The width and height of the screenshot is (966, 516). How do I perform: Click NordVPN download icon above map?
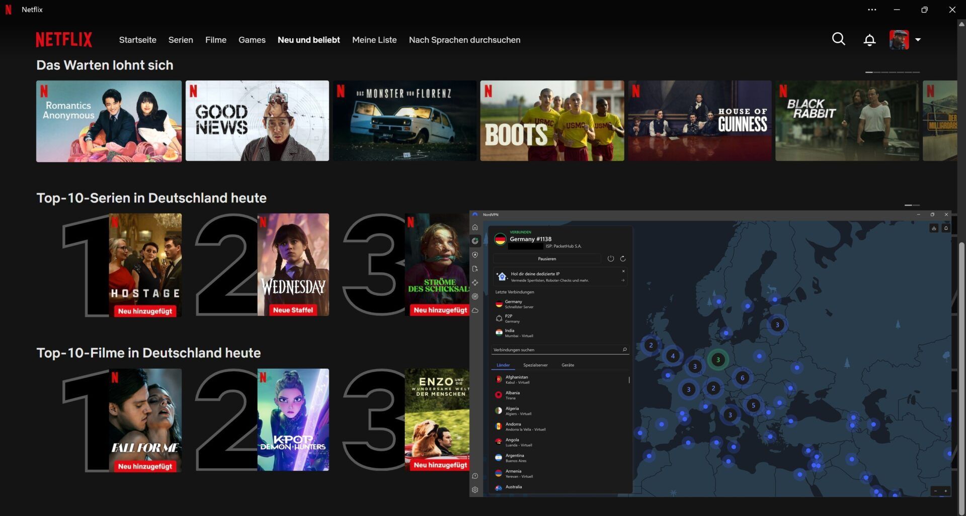934,228
